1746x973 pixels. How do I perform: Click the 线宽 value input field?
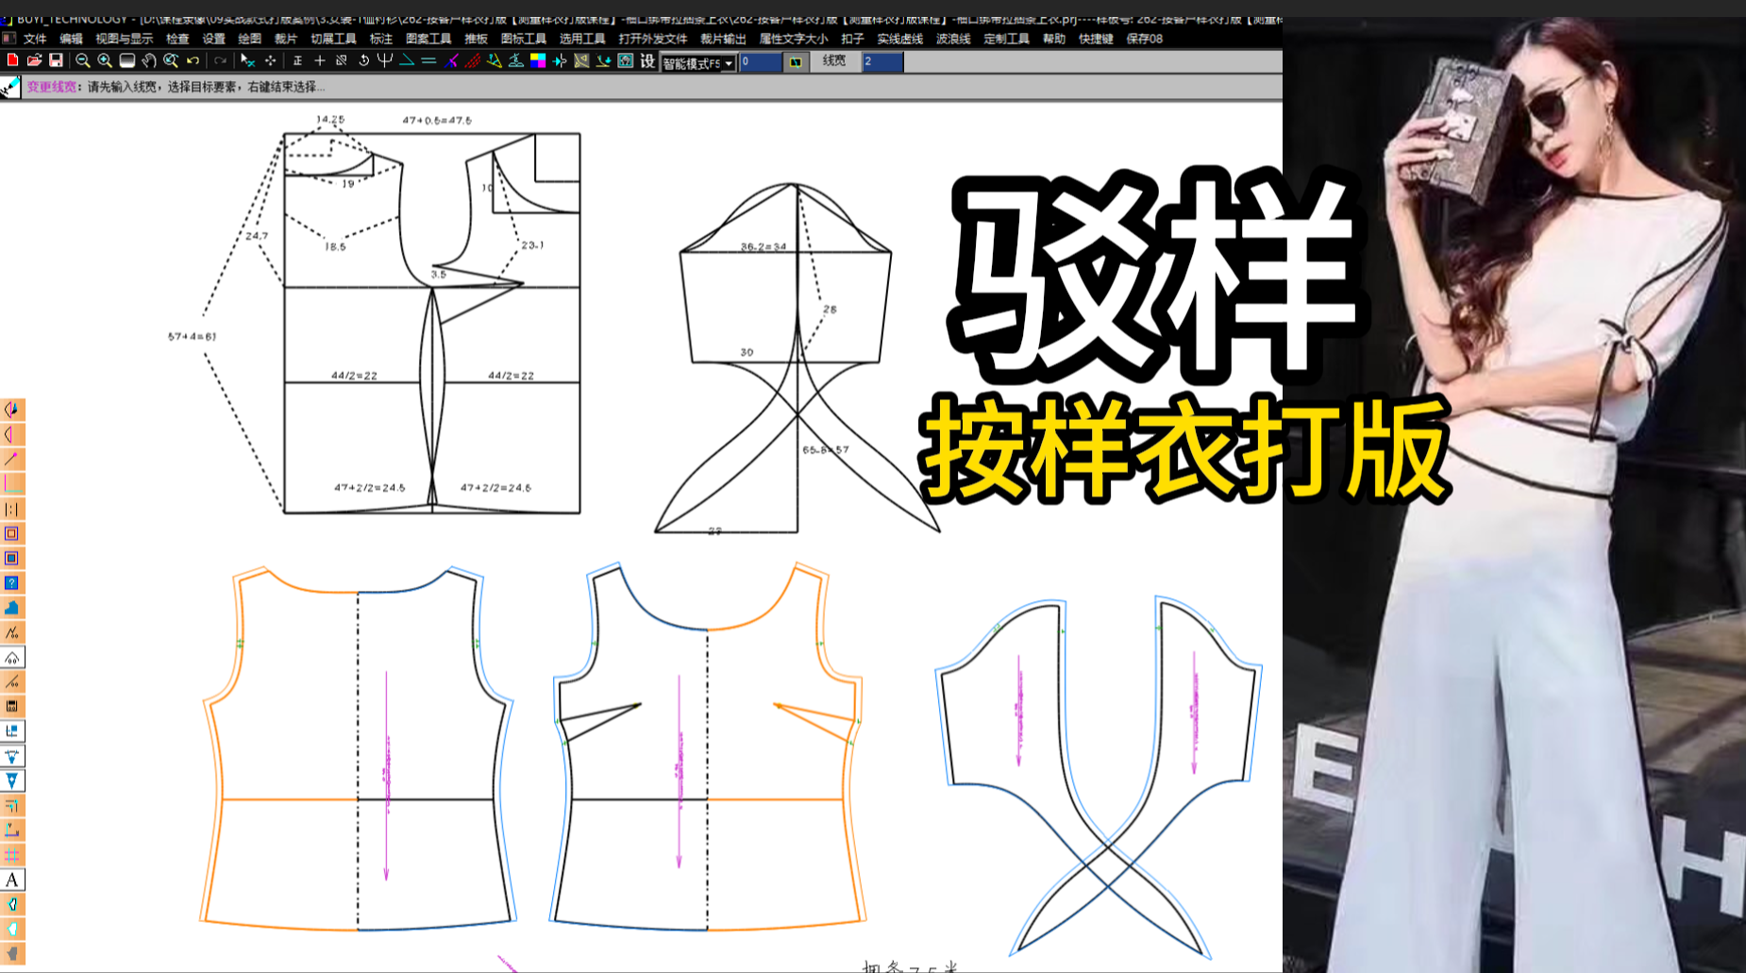click(882, 61)
